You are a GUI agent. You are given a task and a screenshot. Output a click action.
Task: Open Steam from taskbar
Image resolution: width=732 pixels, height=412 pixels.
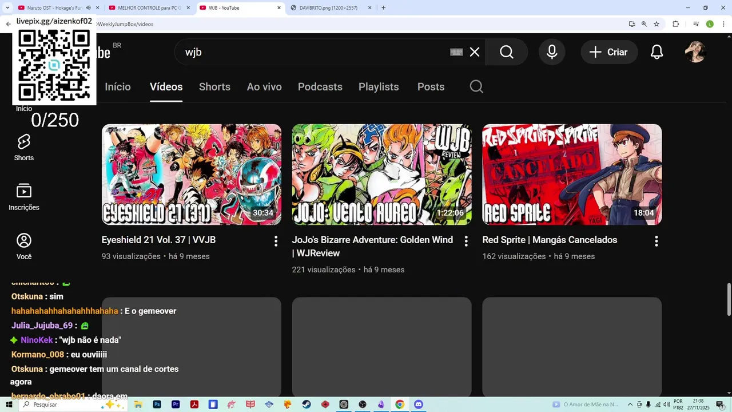pos(307,405)
